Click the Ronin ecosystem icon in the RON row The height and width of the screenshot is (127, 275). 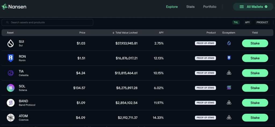(229, 58)
